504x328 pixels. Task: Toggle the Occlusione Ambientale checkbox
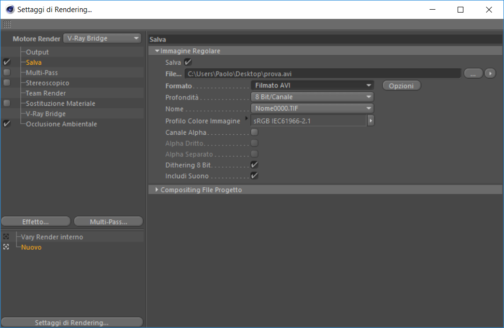pos(7,124)
